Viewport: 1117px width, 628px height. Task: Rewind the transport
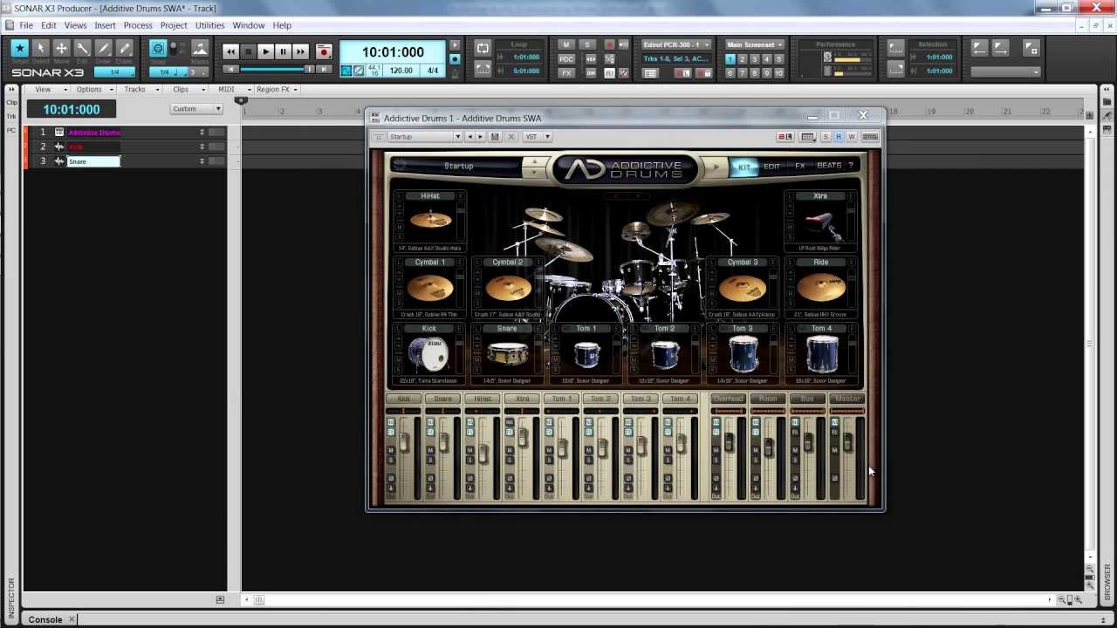230,51
